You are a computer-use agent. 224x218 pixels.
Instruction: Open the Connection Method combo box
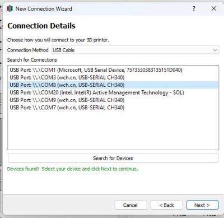[x=135, y=50]
